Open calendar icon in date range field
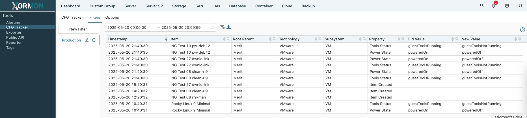Image resolution: width=527 pixels, height=118 pixels. (x=211, y=27)
